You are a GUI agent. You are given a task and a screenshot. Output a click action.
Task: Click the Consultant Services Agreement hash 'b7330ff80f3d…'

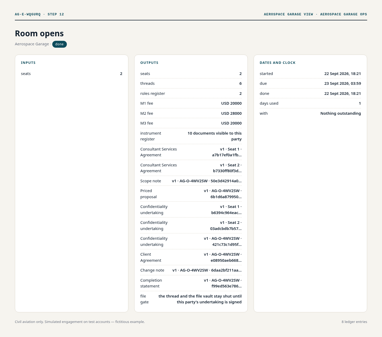(x=227, y=171)
